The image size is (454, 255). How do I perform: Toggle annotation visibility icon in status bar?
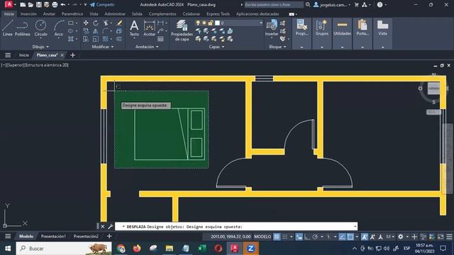pos(365,237)
